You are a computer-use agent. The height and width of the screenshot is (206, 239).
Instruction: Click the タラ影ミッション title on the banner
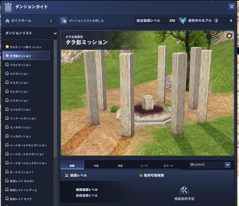point(86,42)
